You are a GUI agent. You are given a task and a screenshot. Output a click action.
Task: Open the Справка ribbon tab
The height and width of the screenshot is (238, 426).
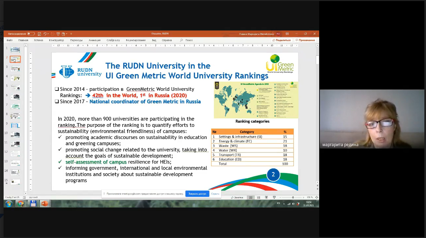click(x=167, y=40)
